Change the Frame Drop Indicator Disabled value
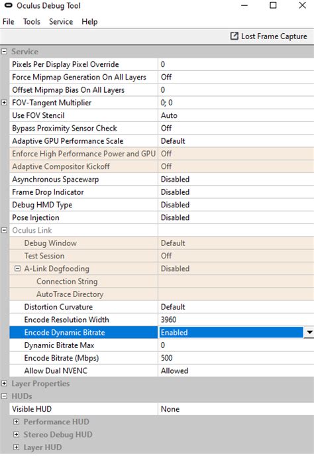The image size is (314, 466). click(236, 192)
